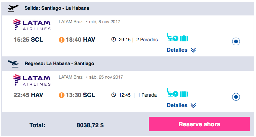Click the seat icon with badge 7 on return flight
This screenshot has height=137, width=256.
click(x=172, y=93)
